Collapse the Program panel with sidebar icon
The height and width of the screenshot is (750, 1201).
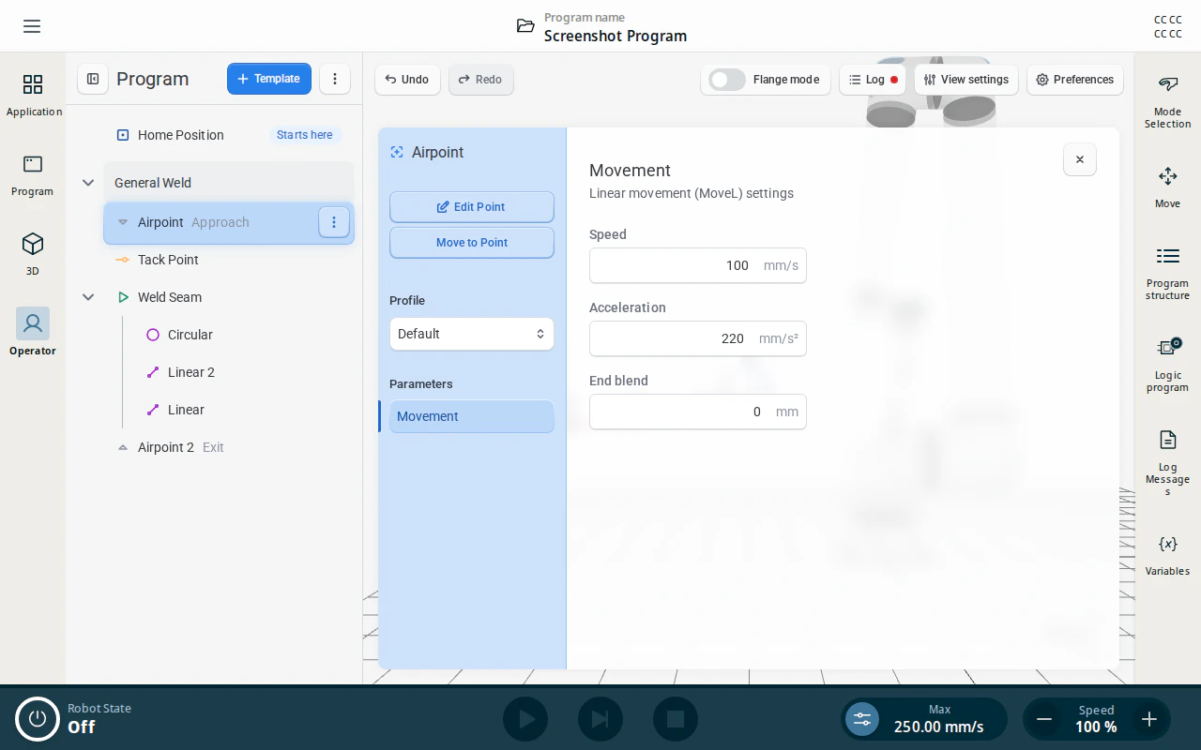point(93,79)
